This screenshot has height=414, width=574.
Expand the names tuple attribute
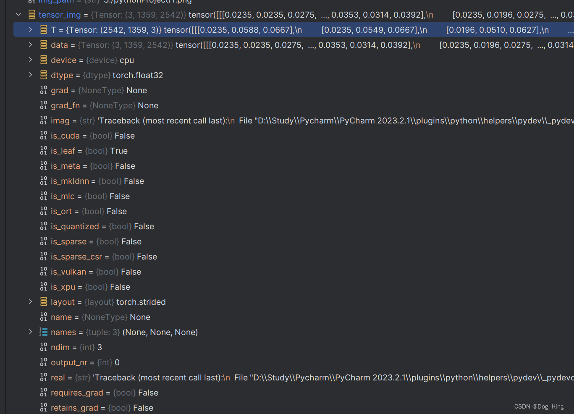(30, 332)
